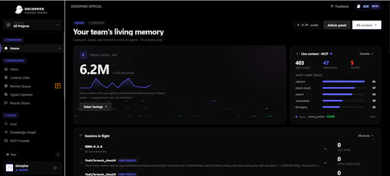390x176 pixels.
Task: Open the feat/branch_check4 session
Action: click(x=203, y=163)
